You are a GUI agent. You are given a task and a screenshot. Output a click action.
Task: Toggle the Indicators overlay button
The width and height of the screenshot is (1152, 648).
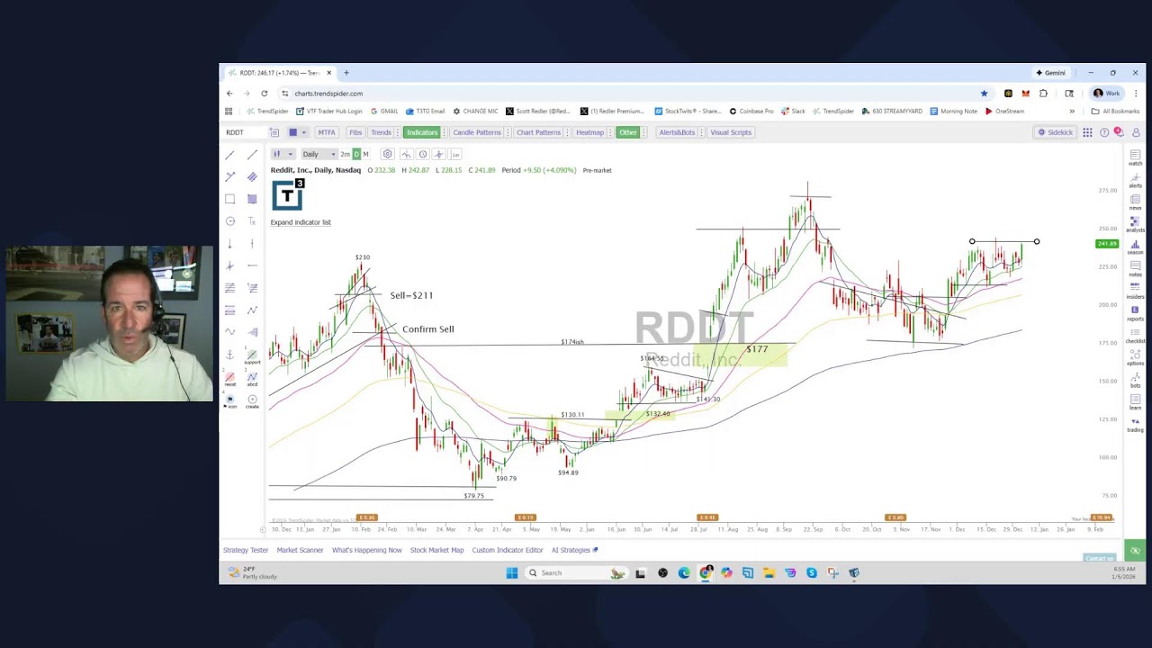tap(421, 132)
